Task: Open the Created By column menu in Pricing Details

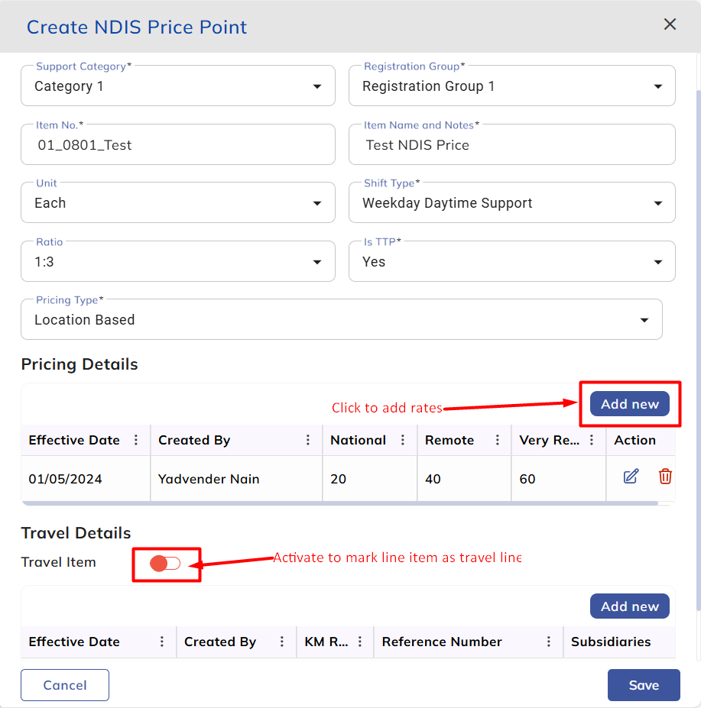Action: pos(308,440)
